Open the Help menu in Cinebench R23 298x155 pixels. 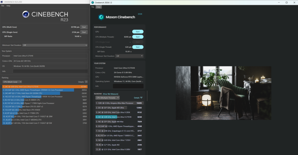(8, 6)
